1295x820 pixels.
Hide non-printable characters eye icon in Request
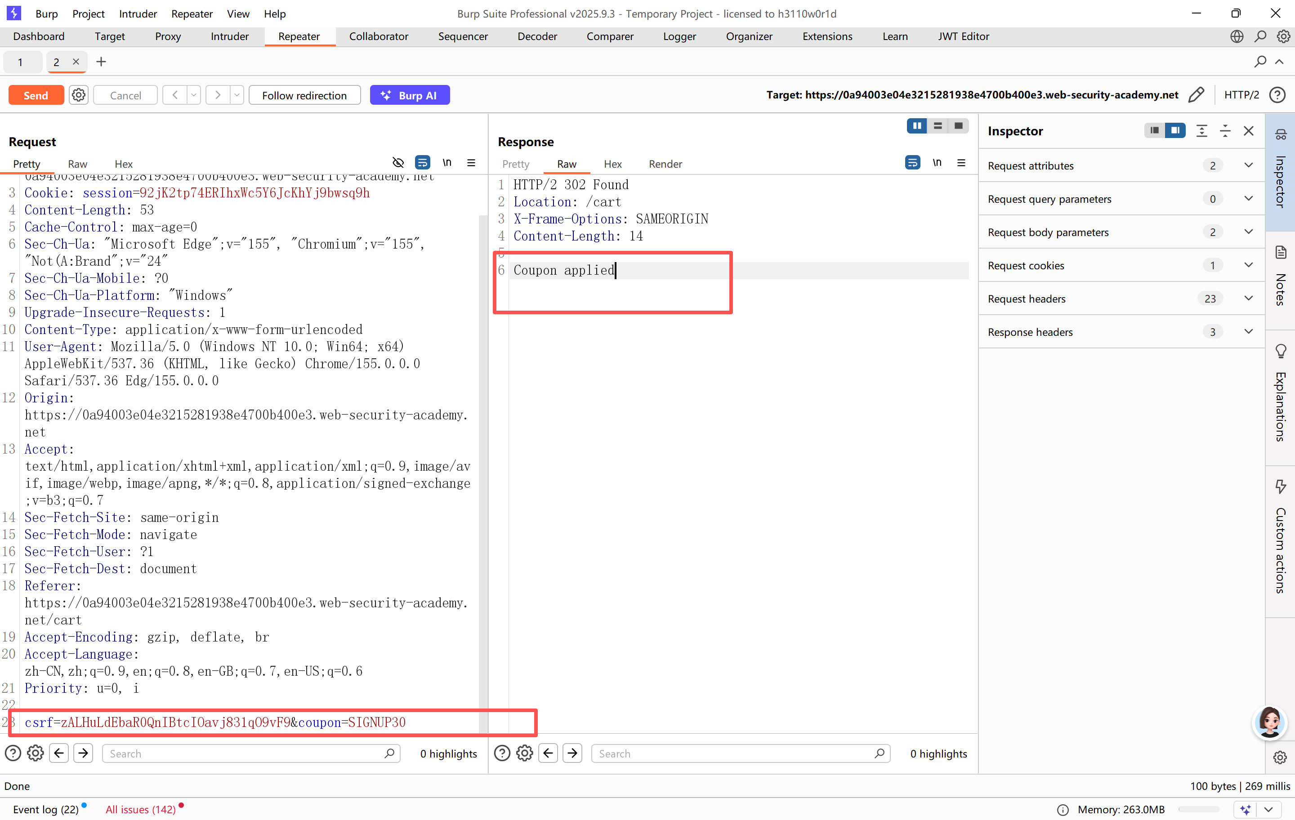398,162
